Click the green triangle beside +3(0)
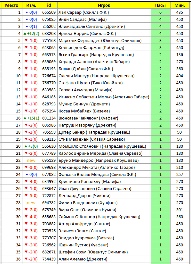 pyautogui.click(x=26, y=146)
